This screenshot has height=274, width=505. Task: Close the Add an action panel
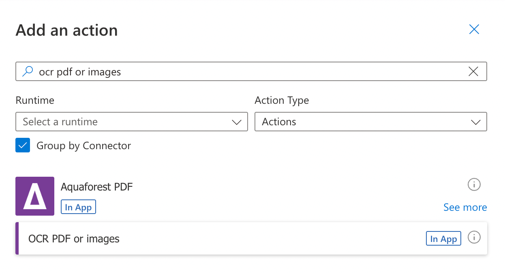(474, 29)
